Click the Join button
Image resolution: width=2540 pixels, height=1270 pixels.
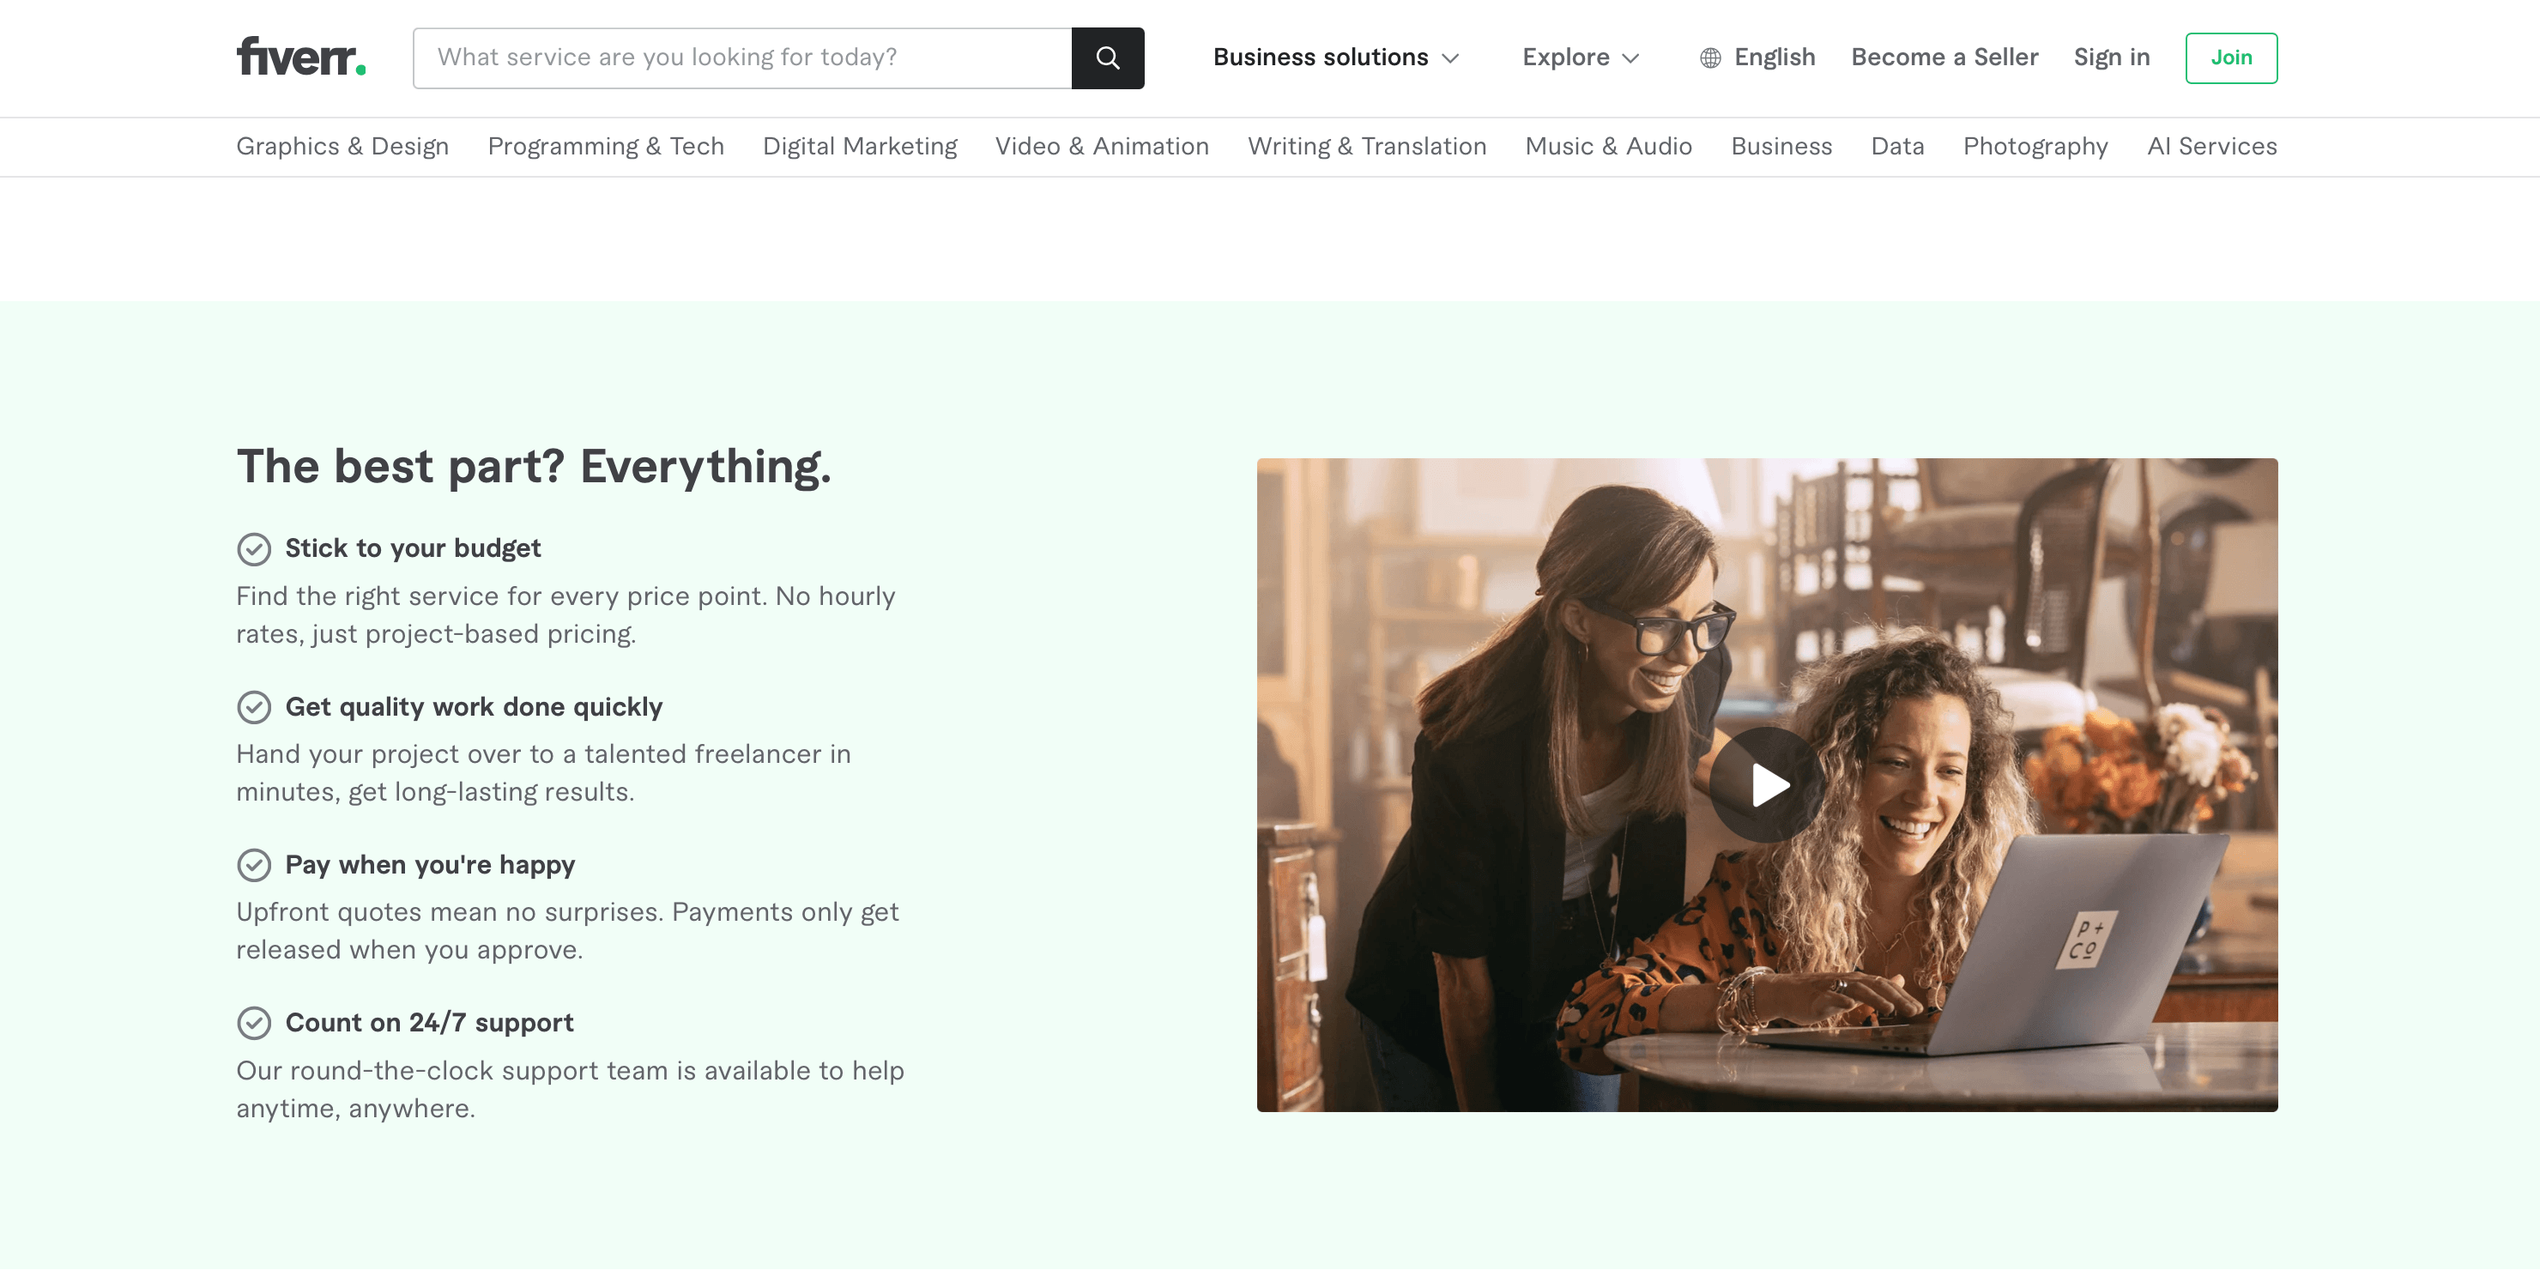pos(2231,57)
